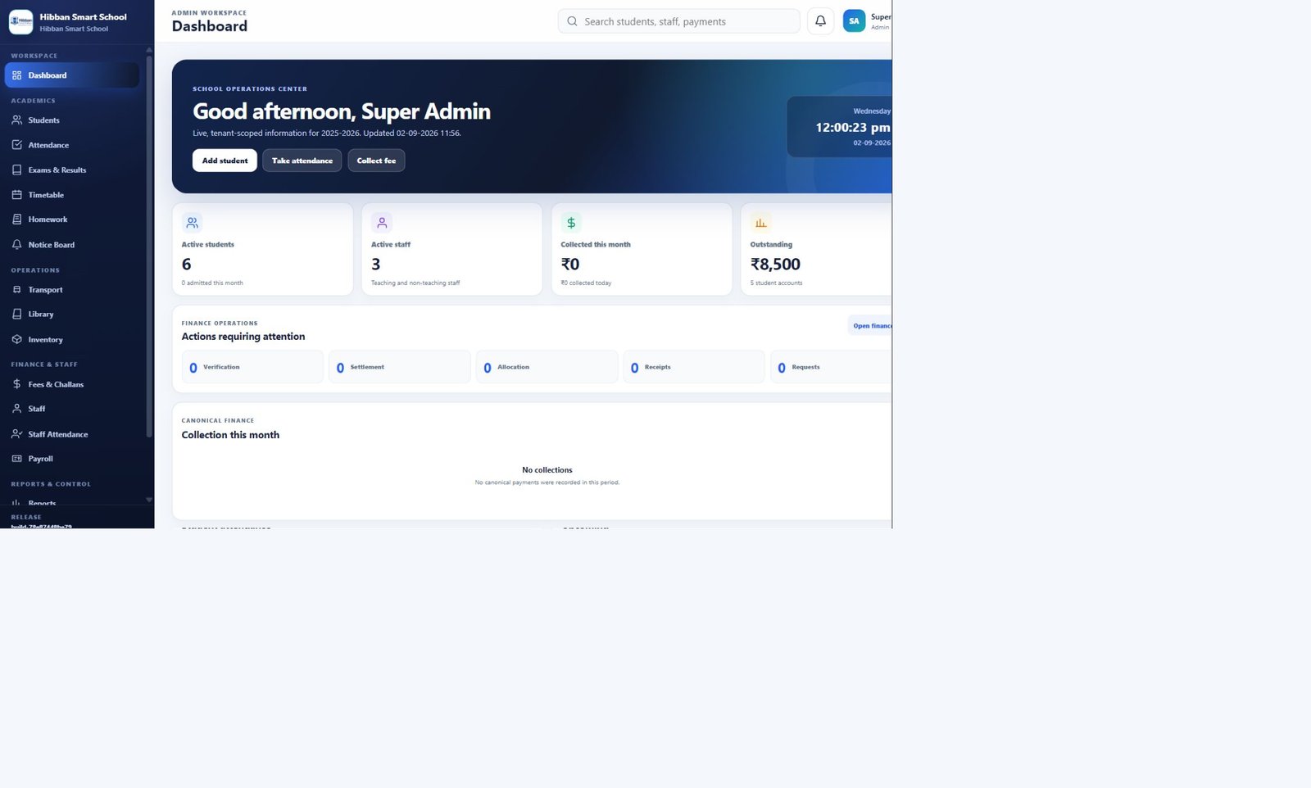
Task: Open the notifications bell icon
Action: point(820,21)
